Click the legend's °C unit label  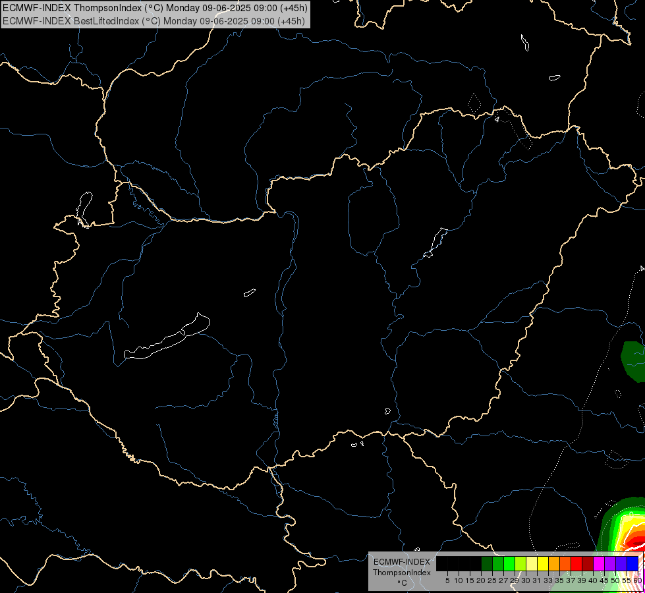(x=402, y=582)
